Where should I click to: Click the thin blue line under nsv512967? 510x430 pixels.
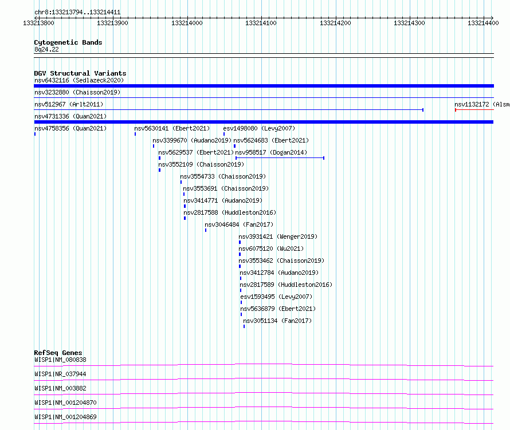(x=229, y=110)
